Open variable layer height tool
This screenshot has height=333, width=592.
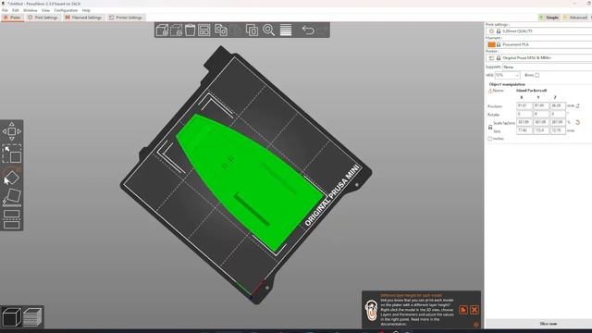tap(286, 31)
